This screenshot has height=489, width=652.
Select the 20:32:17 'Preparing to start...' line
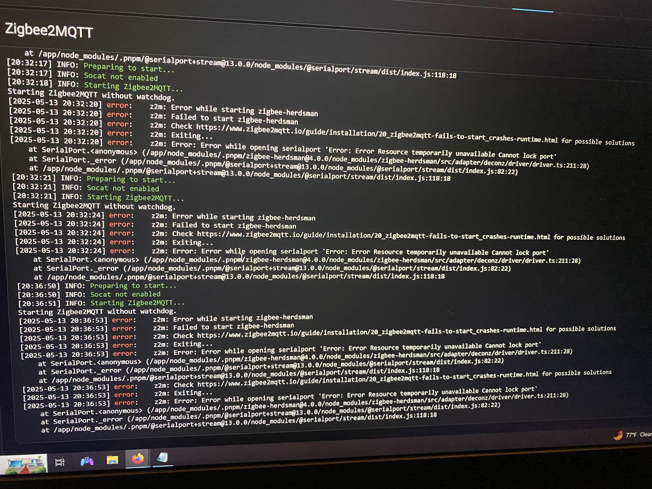pos(91,66)
